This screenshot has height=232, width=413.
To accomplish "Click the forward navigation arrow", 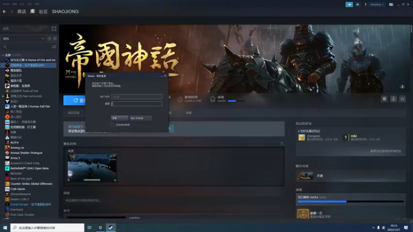I will tap(11, 11).
